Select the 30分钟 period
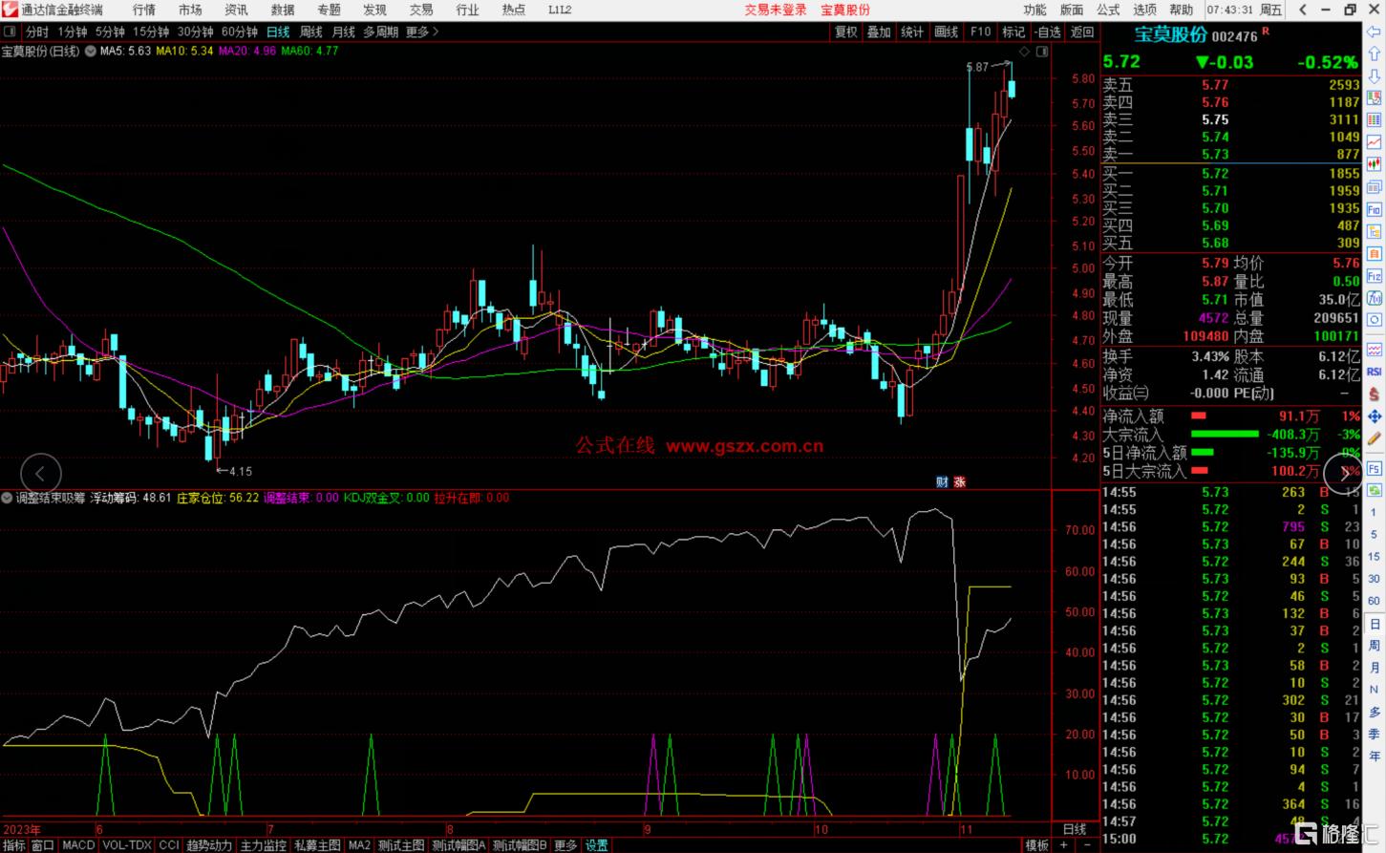Image resolution: width=1386 pixels, height=853 pixels. (195, 32)
